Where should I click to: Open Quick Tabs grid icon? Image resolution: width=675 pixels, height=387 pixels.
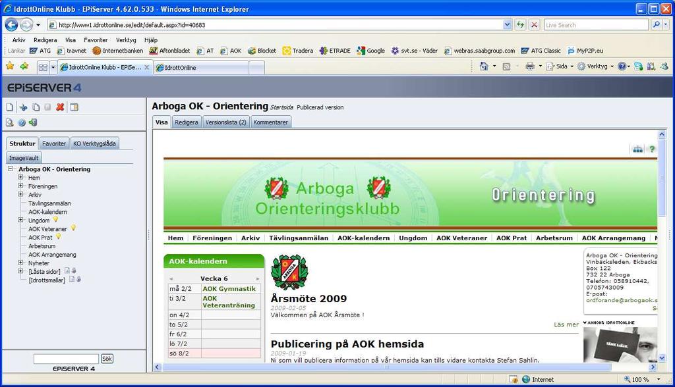click(43, 68)
